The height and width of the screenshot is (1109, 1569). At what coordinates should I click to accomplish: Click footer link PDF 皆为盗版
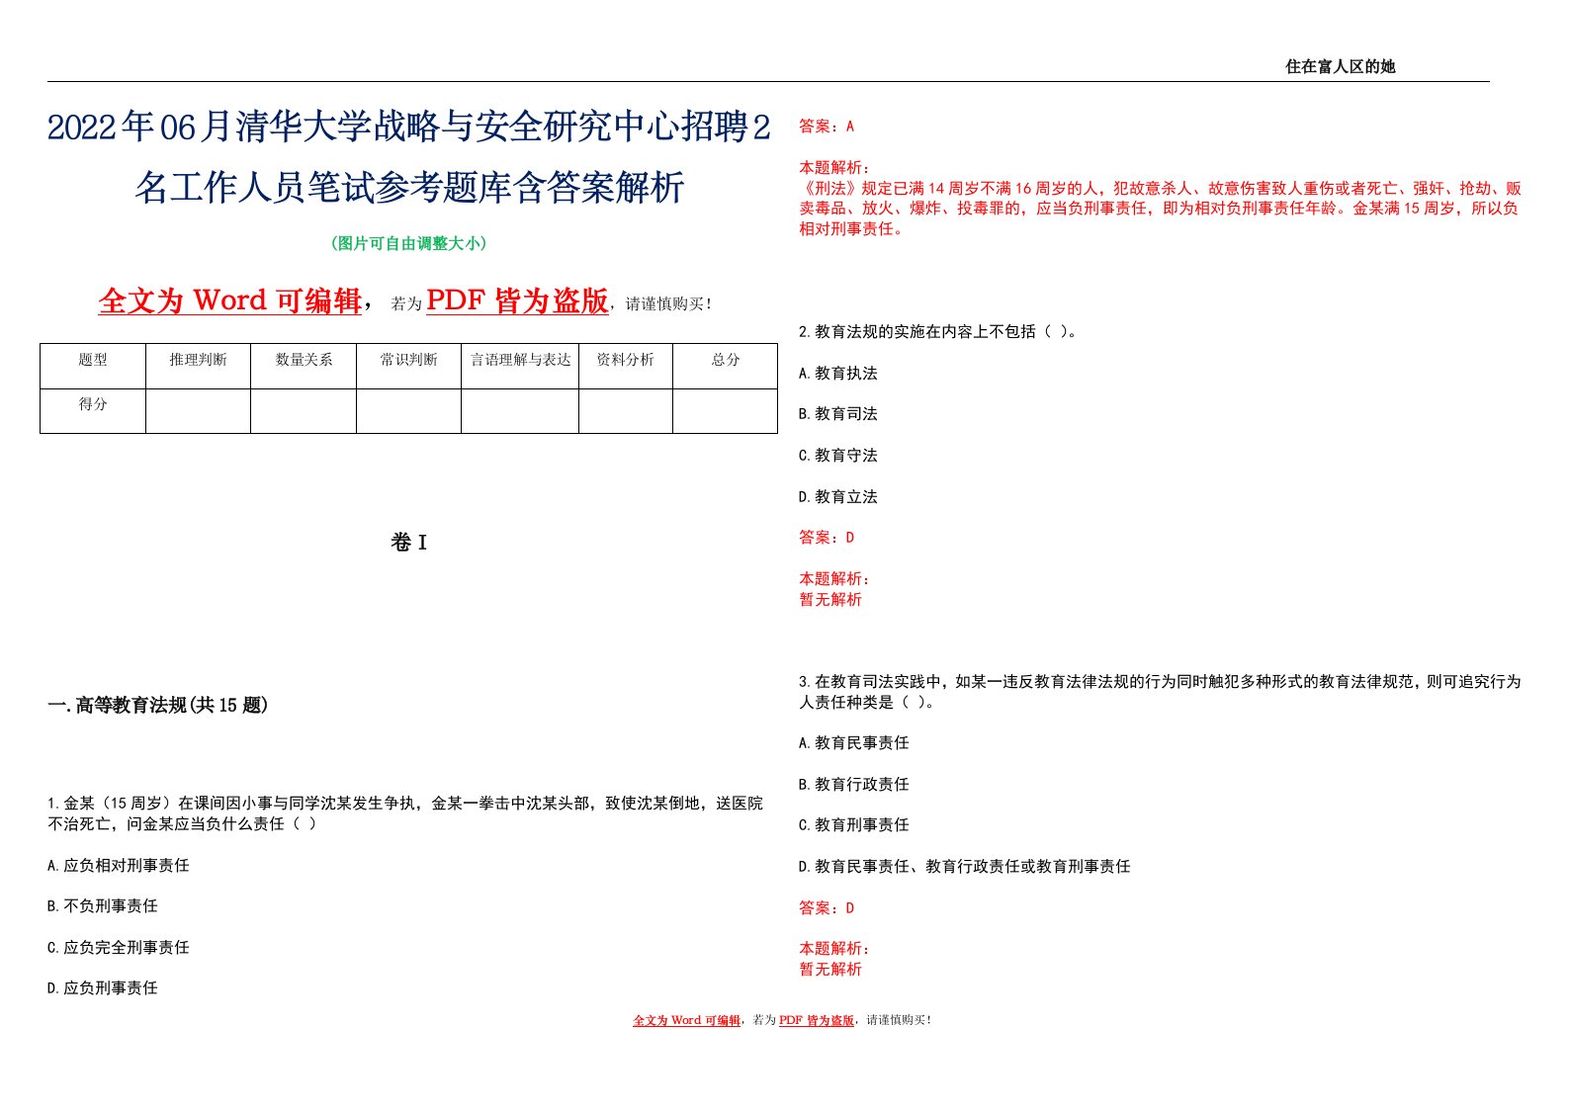(x=817, y=1020)
